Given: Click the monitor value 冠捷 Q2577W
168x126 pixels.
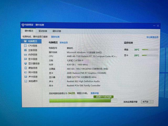Looking at the screenshot, I should pos(82,77).
